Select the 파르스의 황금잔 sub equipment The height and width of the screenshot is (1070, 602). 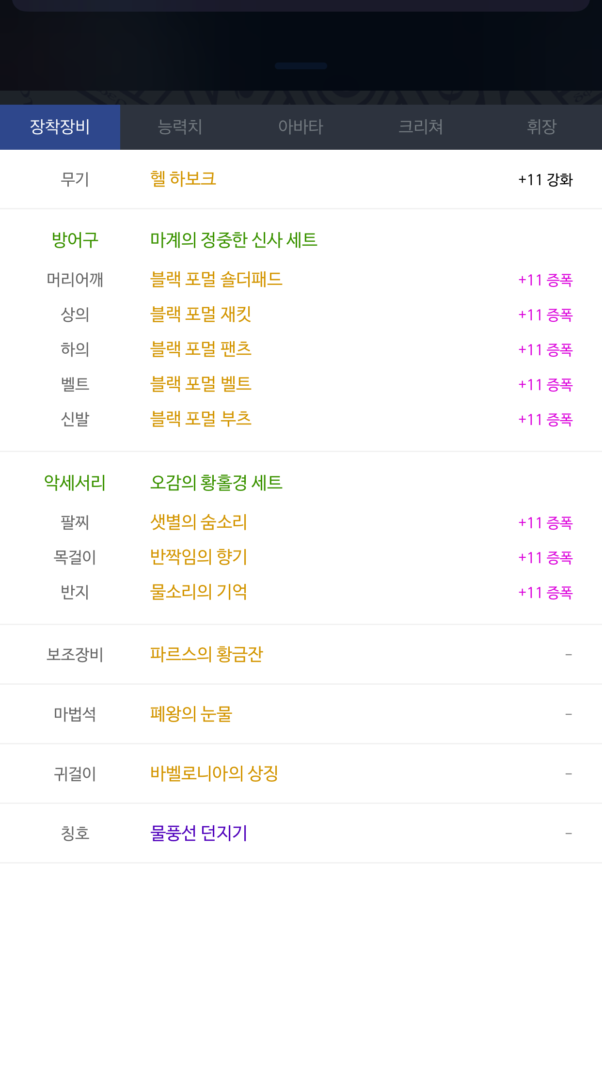point(206,655)
